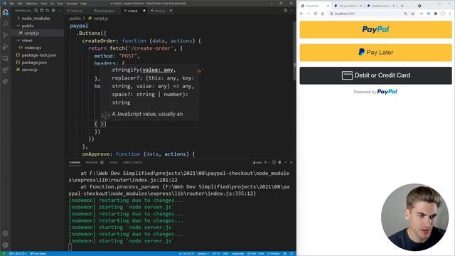Viewport: 455px width, 256px height.
Task: Open Source Control view in activity bar
Action: pyautogui.click(x=5, y=35)
